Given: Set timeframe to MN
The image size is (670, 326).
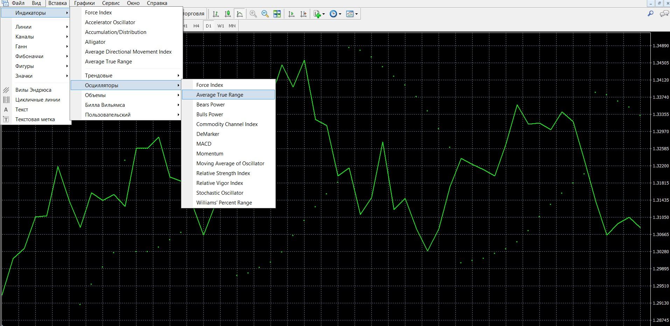Looking at the screenshot, I should [232, 26].
